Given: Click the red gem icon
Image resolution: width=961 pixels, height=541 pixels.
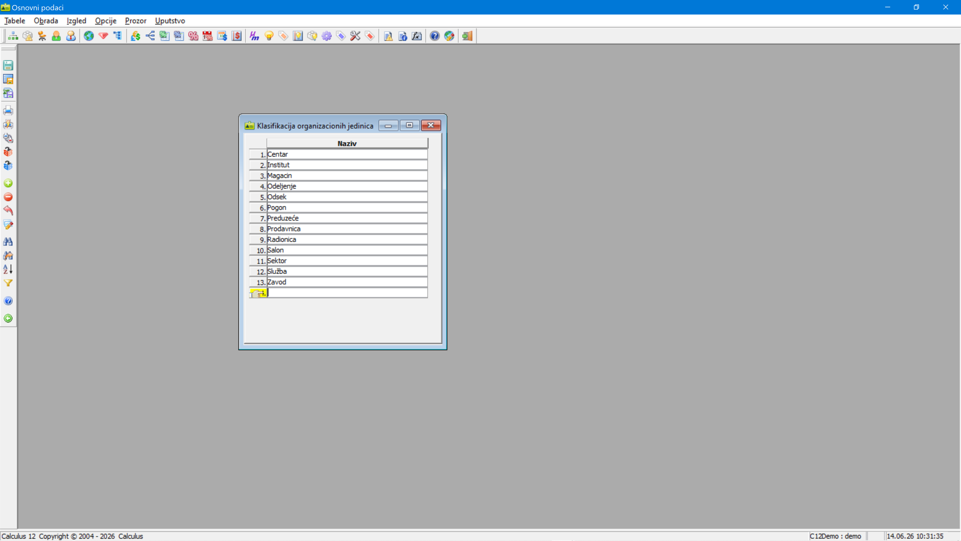Looking at the screenshot, I should point(103,36).
